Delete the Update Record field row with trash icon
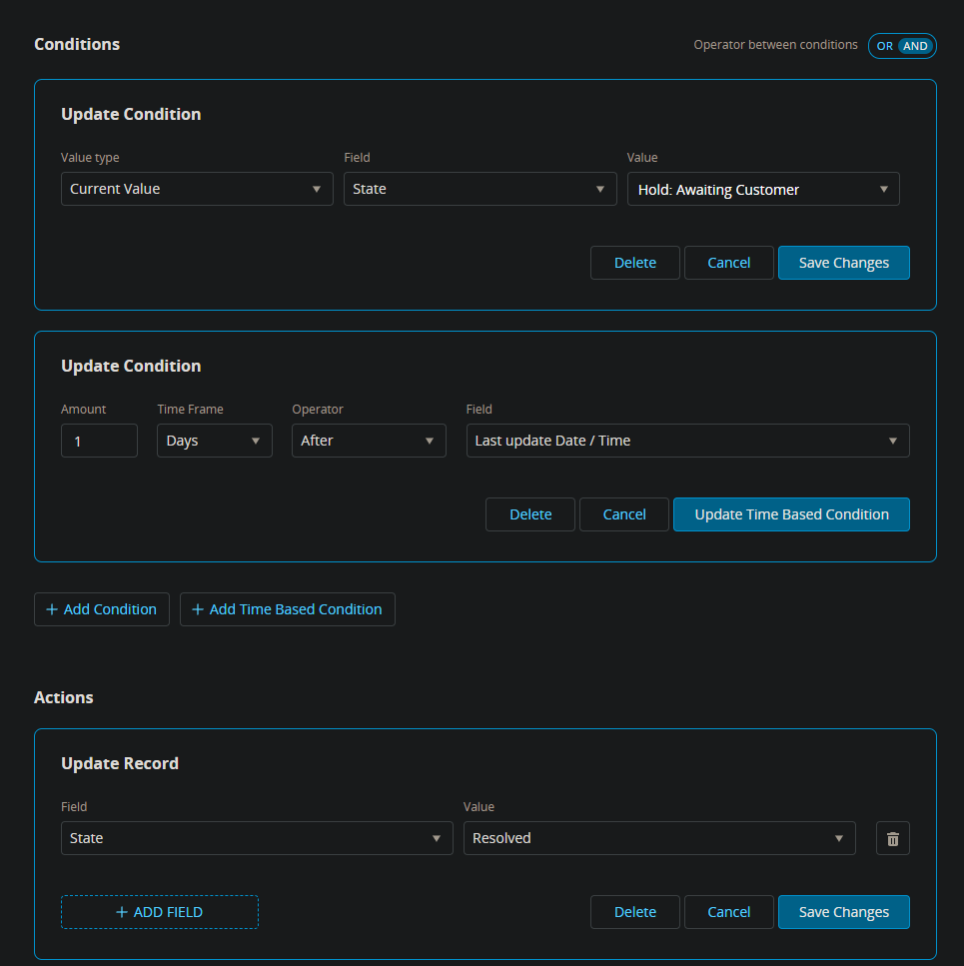964x966 pixels. [892, 838]
